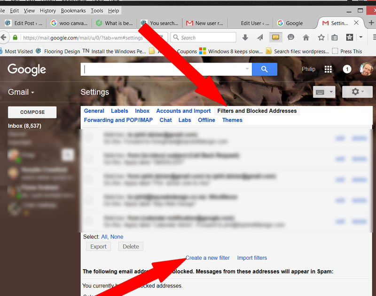
Task: Switch to the Accounts and Import tab
Action: pos(183,111)
